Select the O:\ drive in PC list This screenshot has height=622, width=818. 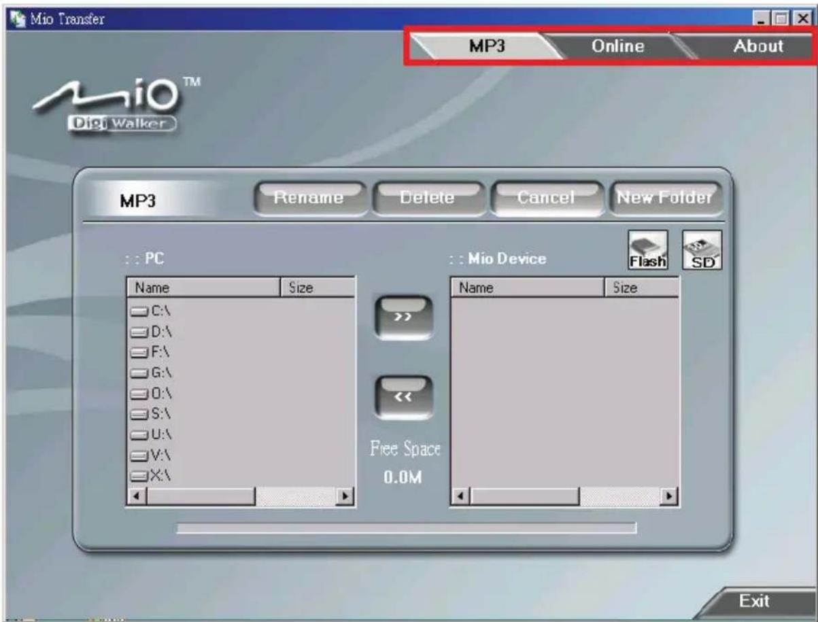click(151, 393)
